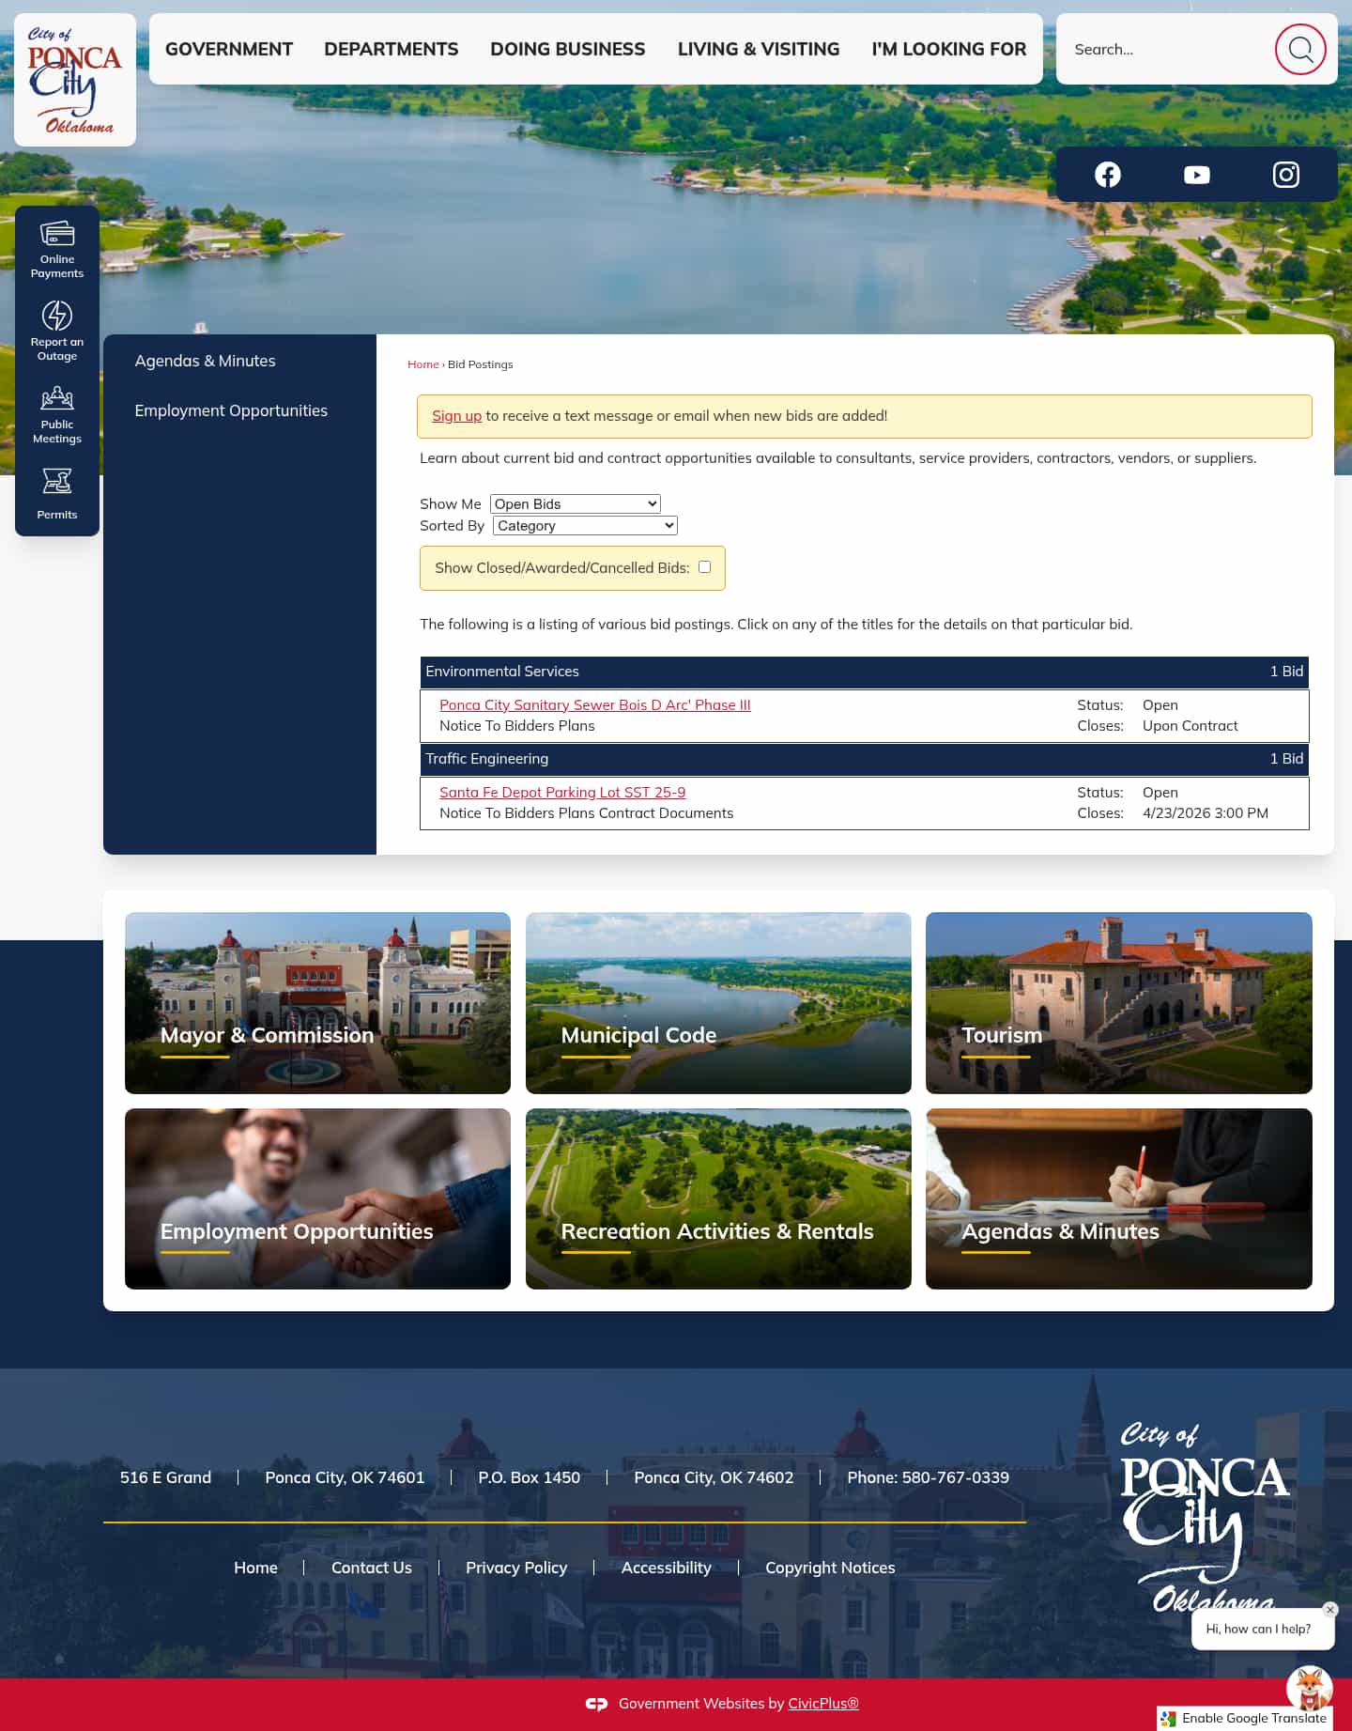Screen dimensions: 1352x1731
Task: Click footer Contact Us link
Action: [x=372, y=1568]
